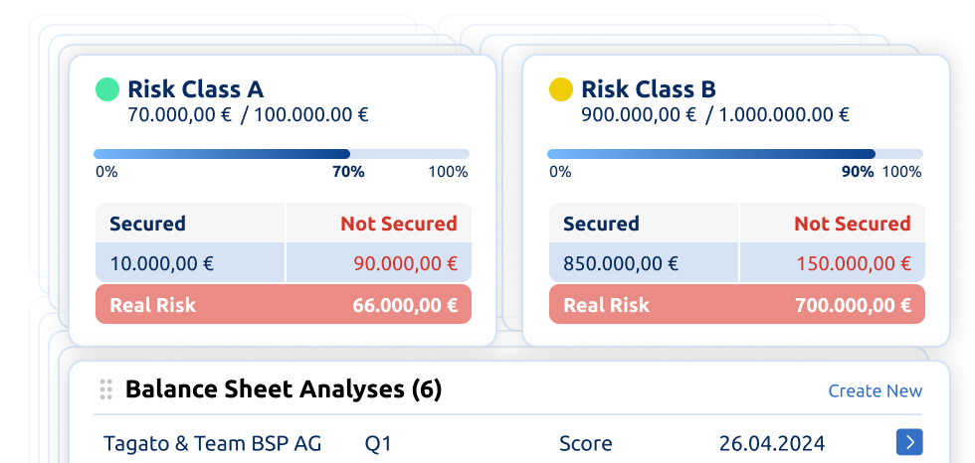
Task: Click Not Secured header in Risk Class A
Action: (x=398, y=224)
